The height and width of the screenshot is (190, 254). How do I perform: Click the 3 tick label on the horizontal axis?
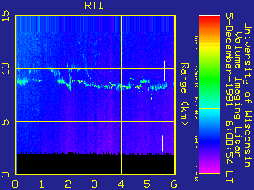pyautogui.click(x=94, y=184)
